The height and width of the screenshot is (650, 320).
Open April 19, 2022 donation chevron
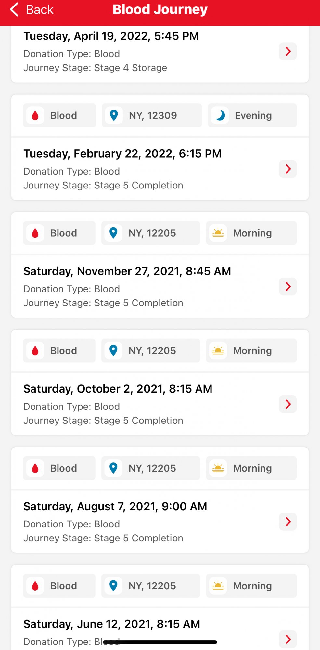pyautogui.click(x=288, y=51)
